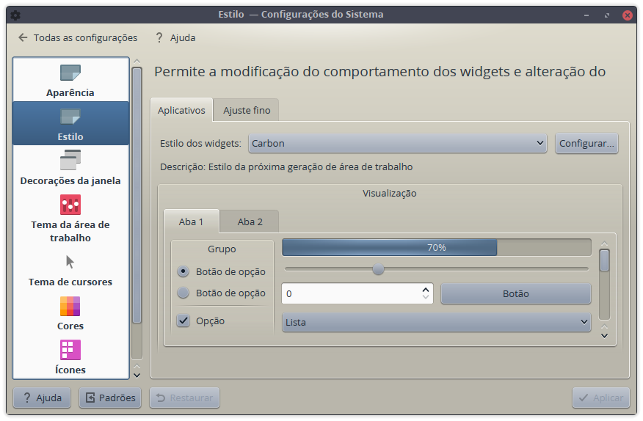Open the Ícones category icon

tap(70, 350)
